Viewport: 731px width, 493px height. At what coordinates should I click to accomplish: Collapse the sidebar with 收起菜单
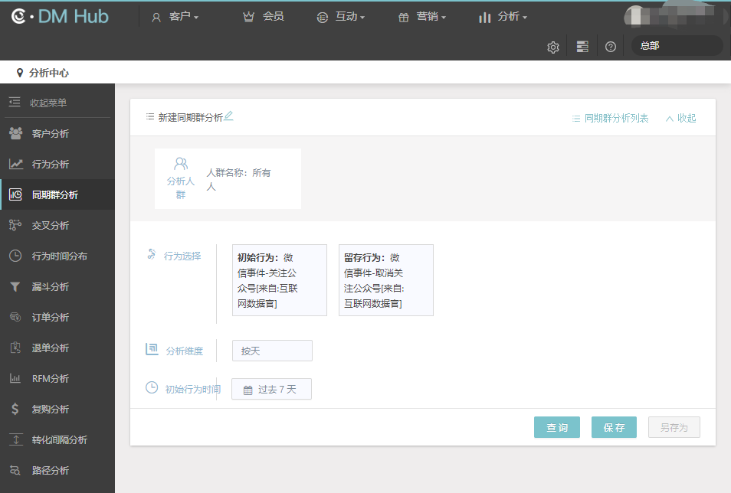coord(48,103)
